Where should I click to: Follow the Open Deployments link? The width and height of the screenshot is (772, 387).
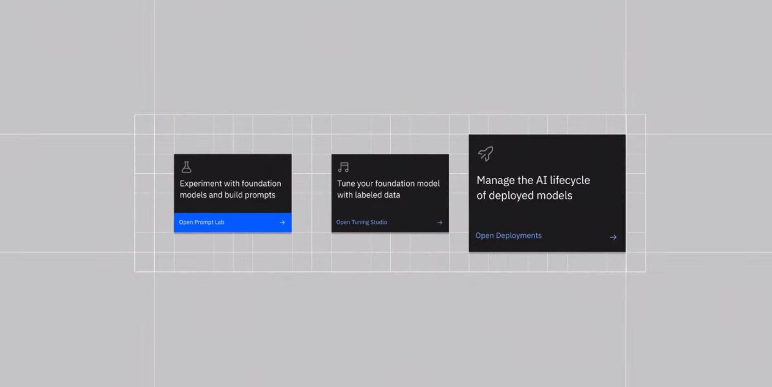(x=508, y=236)
